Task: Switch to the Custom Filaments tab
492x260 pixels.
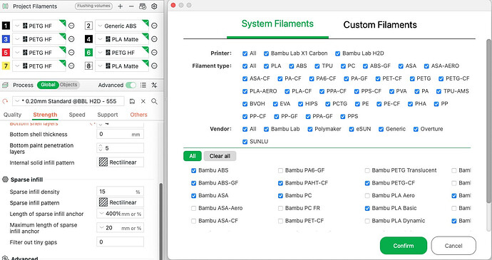Action: coord(380,25)
